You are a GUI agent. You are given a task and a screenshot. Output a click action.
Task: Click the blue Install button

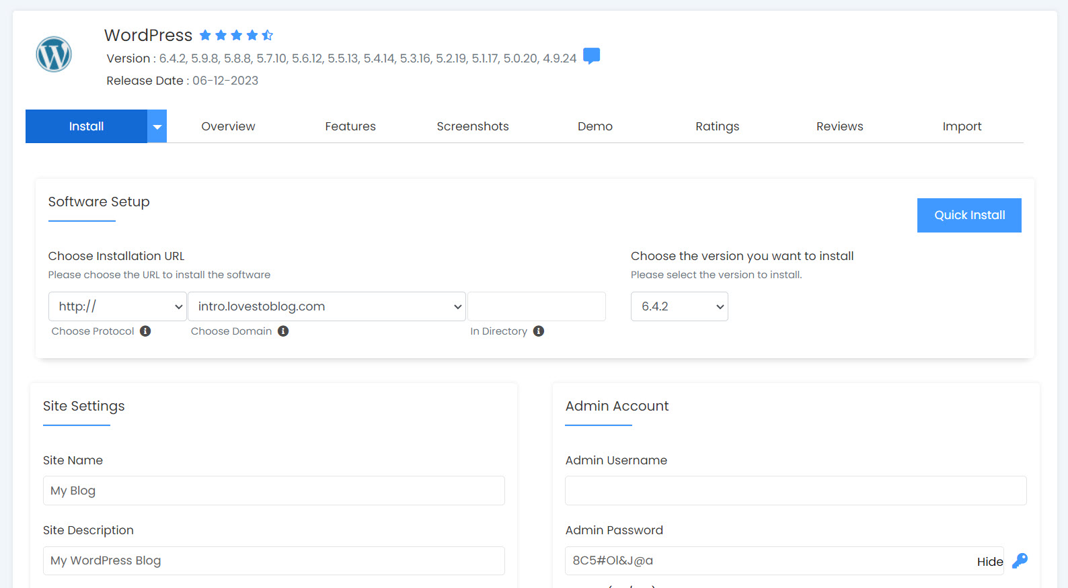coord(86,126)
